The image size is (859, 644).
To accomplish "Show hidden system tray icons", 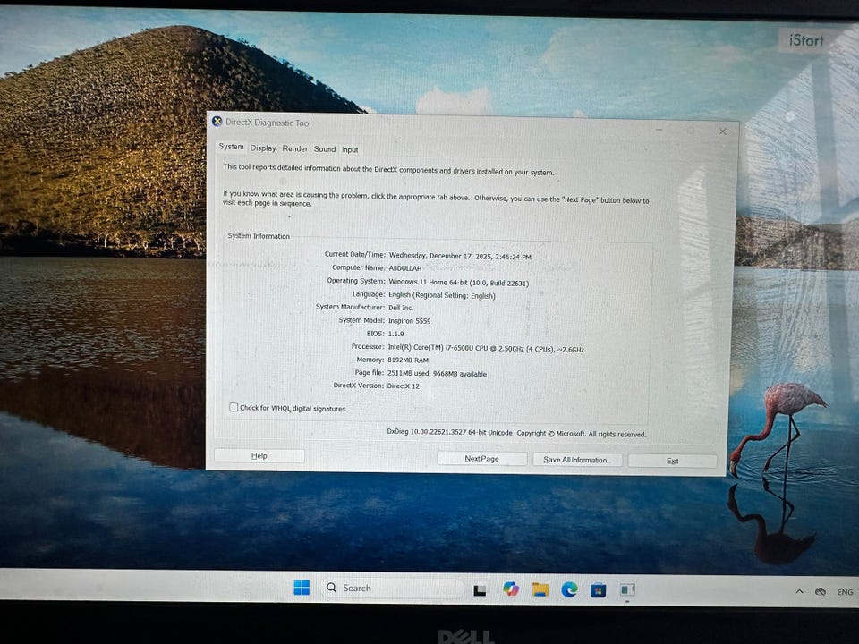I will click(799, 591).
